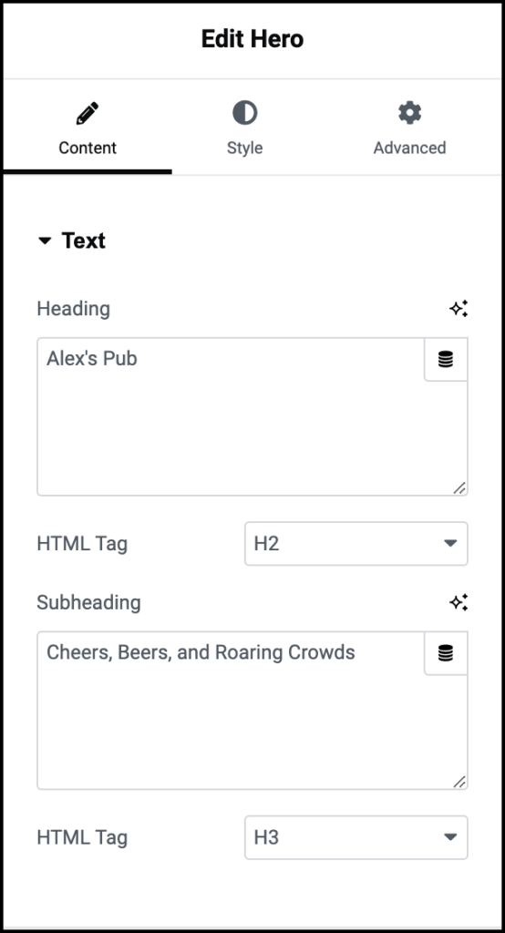Image resolution: width=505 pixels, height=933 pixels.
Task: Click the AI sparkle icon beside Subheading
Action: click(x=459, y=603)
